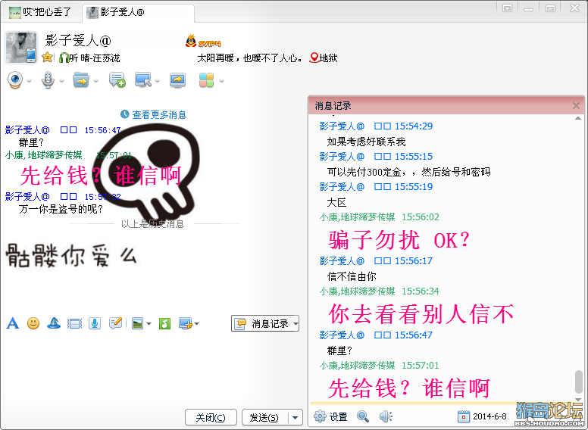This screenshot has height=430, width=588.
Task: Start a video call with the webcam icon
Action: pos(15,79)
